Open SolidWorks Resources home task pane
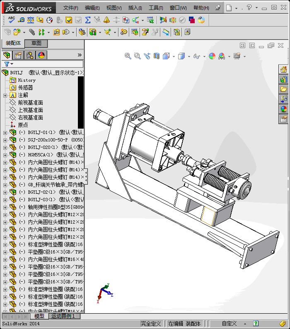This screenshot has width=290, height=329. (283, 69)
